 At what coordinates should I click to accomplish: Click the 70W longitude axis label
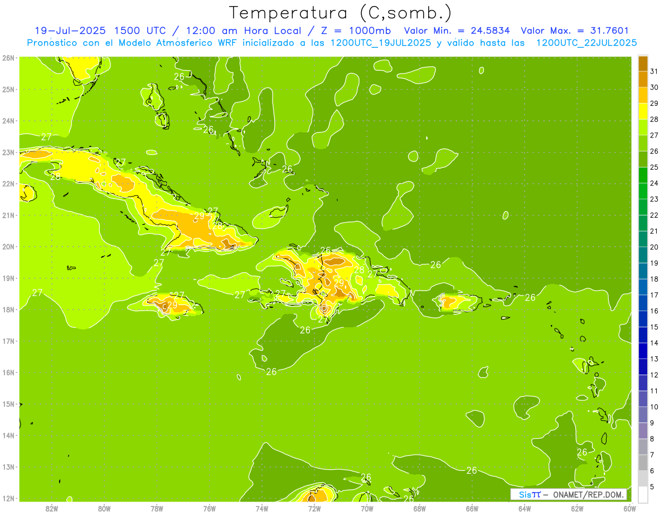coord(367,508)
